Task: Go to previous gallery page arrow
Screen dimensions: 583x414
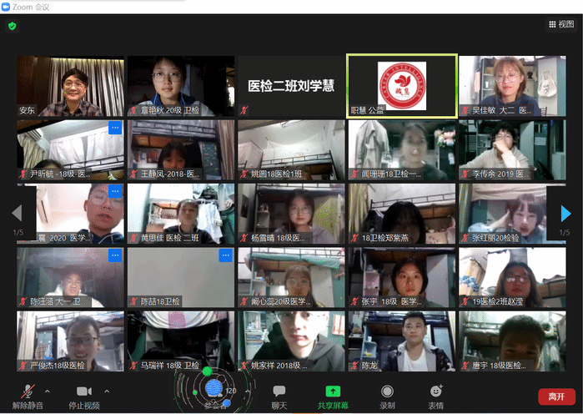Action: click(16, 213)
